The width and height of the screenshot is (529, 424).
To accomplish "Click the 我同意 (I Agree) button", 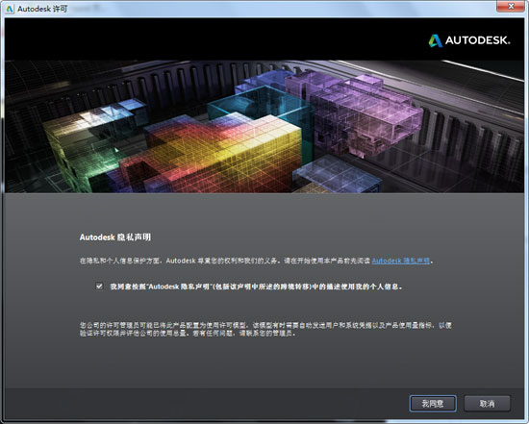I will 433,403.
